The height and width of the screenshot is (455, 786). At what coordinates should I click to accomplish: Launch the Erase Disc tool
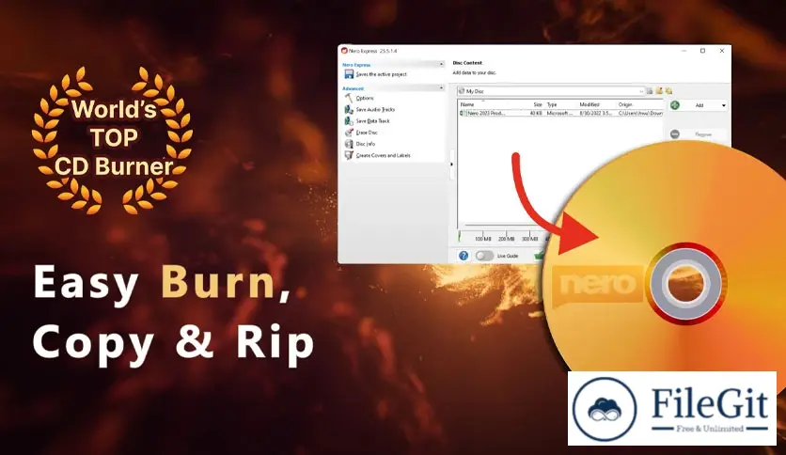pos(367,133)
